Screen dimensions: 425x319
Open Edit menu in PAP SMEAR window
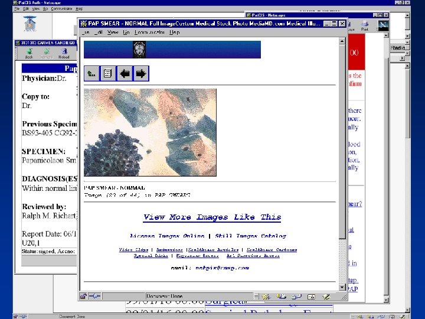pyautogui.click(x=99, y=32)
